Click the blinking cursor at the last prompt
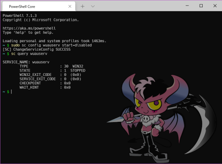Screen dimensions: 222x164 pyautogui.click(x=11, y=92)
